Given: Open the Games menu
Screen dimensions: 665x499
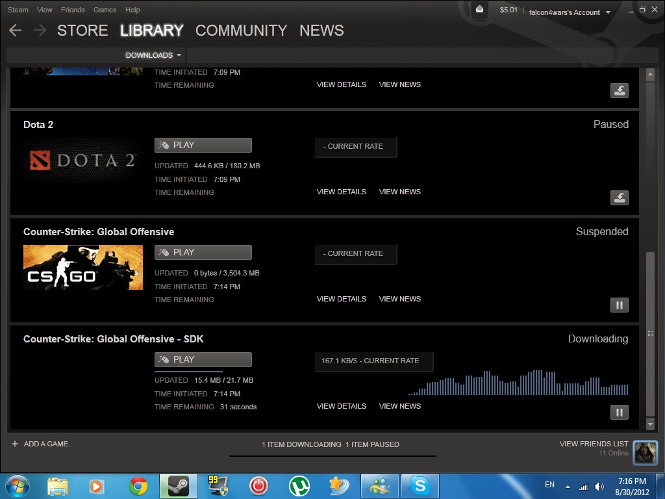Looking at the screenshot, I should click(105, 10).
